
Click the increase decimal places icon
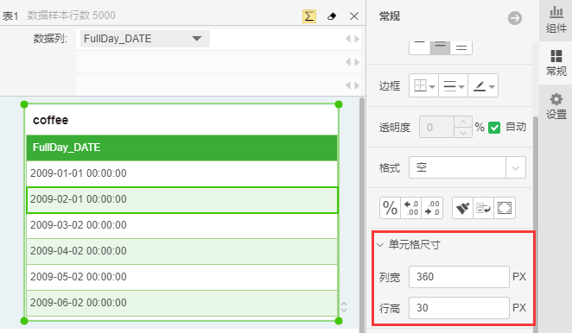(411, 208)
